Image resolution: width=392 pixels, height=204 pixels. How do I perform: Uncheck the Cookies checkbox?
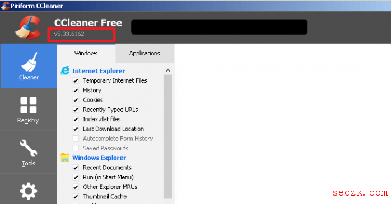coord(76,100)
